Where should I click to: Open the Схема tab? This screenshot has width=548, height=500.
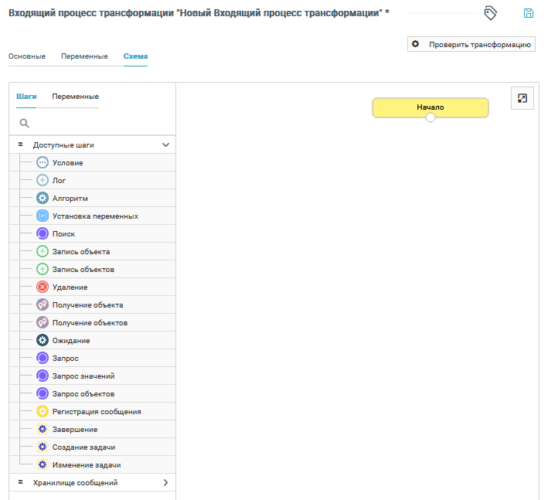pyautogui.click(x=135, y=56)
